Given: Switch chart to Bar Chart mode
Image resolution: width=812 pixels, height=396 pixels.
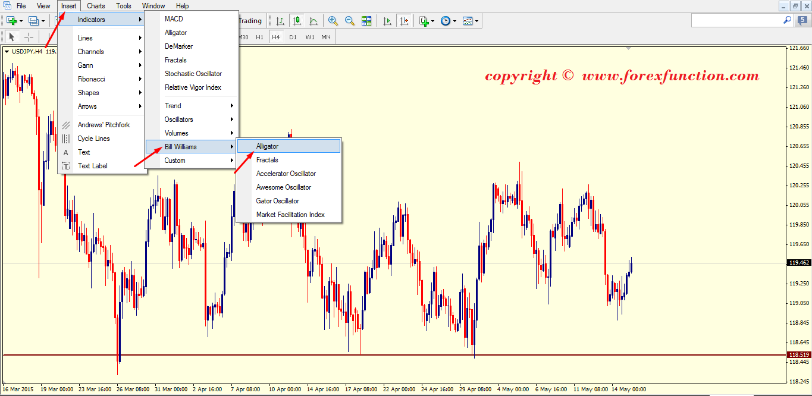Looking at the screenshot, I should (280, 21).
